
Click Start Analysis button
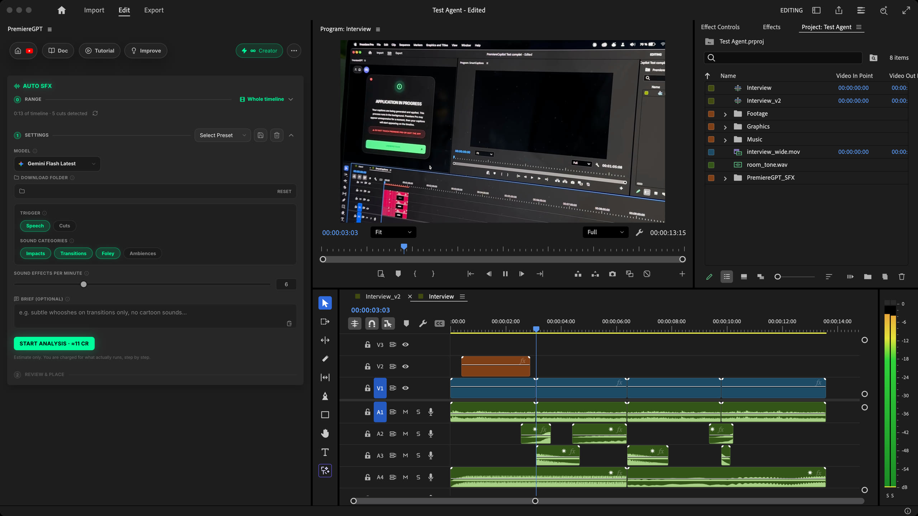click(x=54, y=343)
